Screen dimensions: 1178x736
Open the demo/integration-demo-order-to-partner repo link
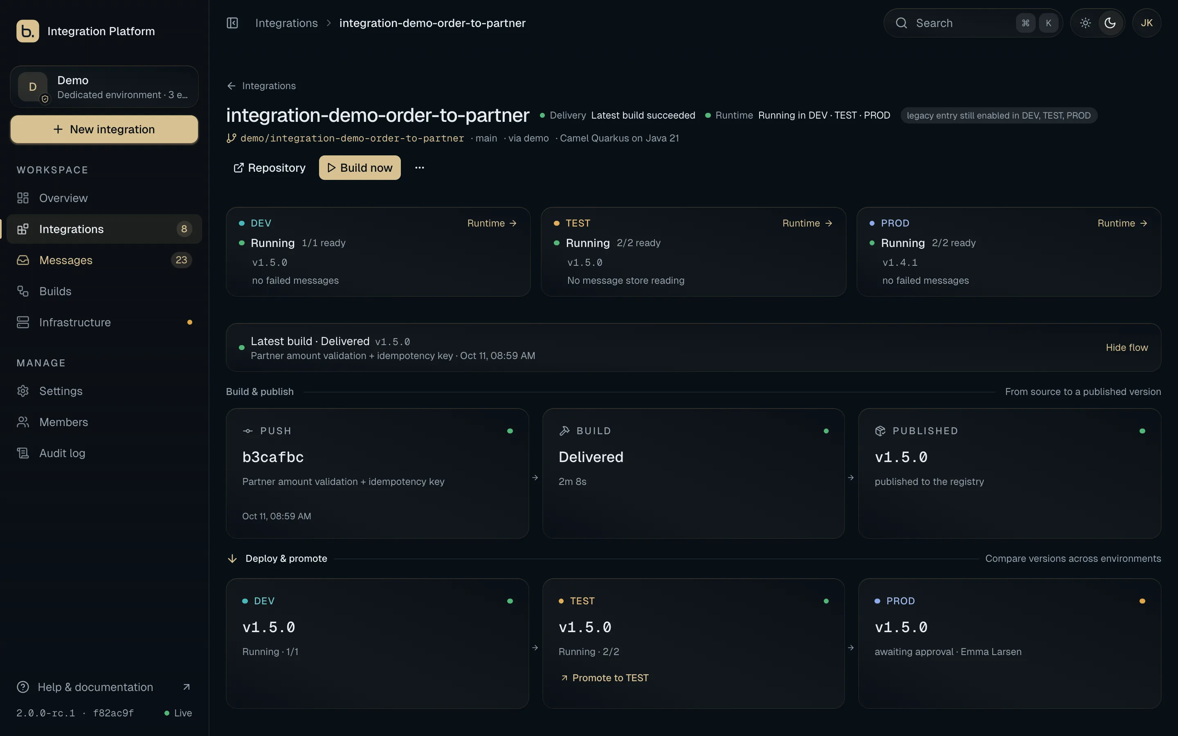[352, 138]
